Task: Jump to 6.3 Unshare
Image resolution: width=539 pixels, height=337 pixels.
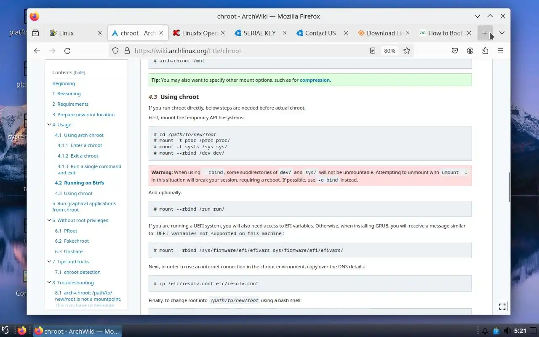Action: coord(69,251)
